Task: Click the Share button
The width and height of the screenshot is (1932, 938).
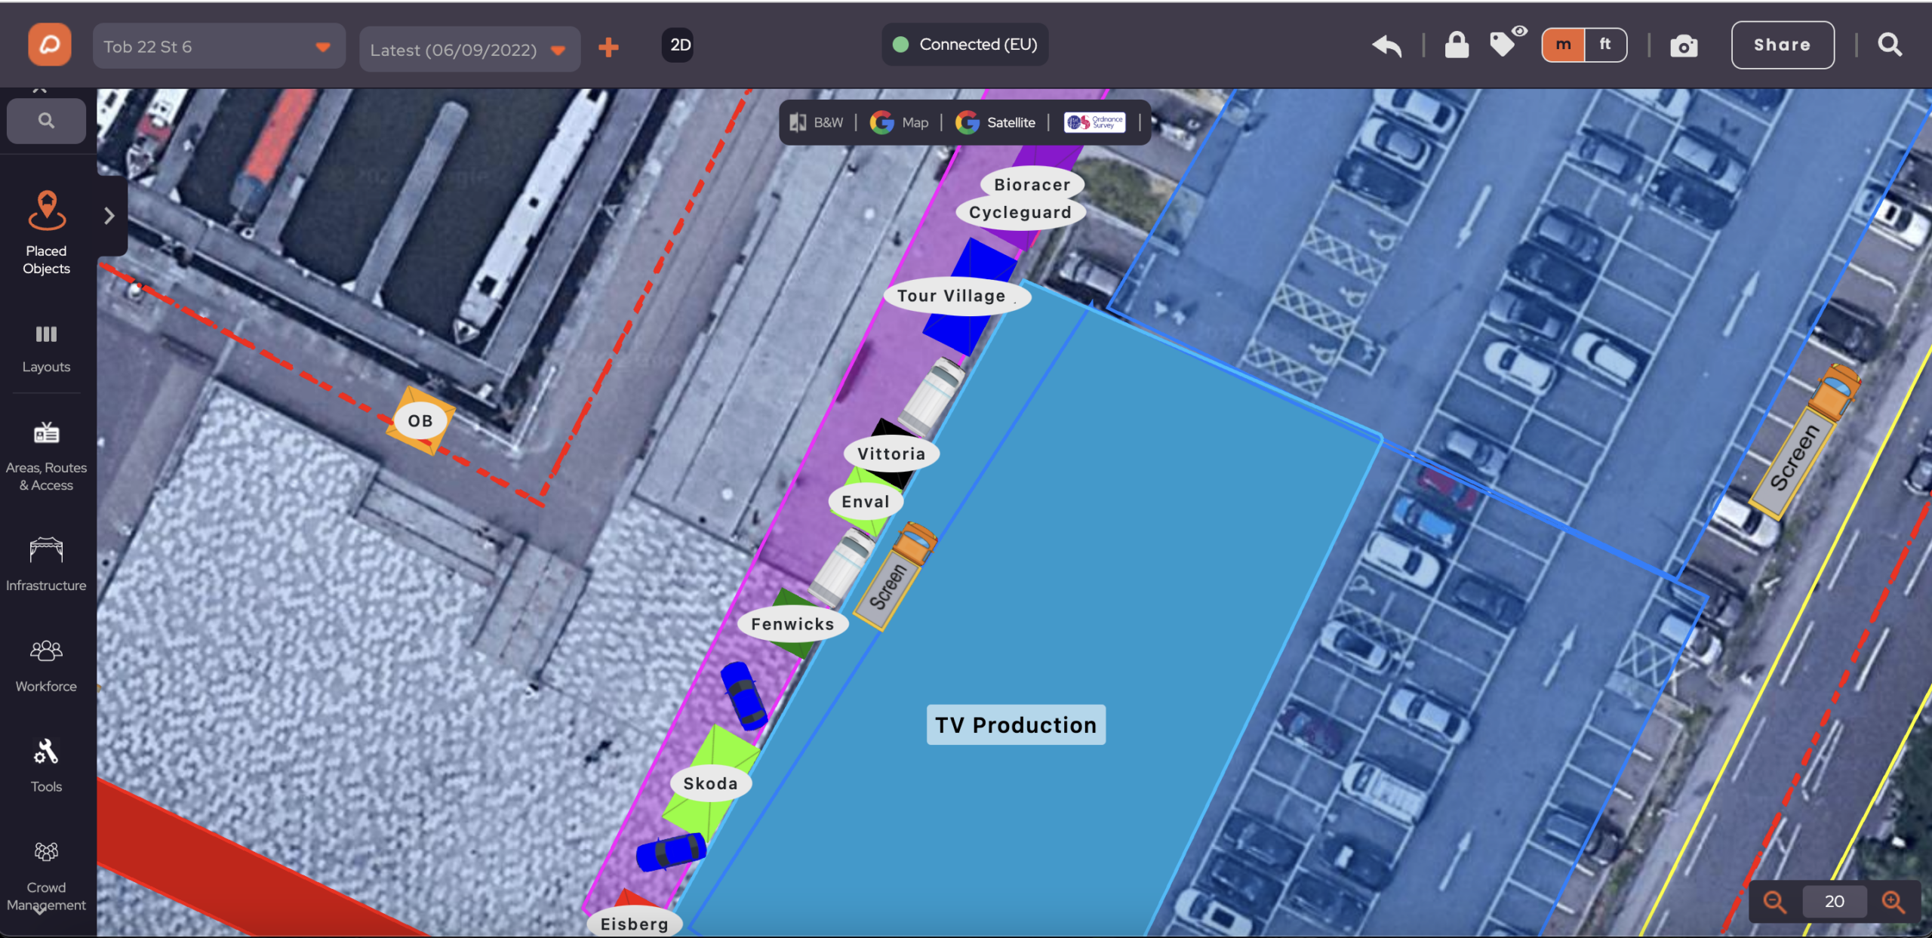Action: point(1782,45)
